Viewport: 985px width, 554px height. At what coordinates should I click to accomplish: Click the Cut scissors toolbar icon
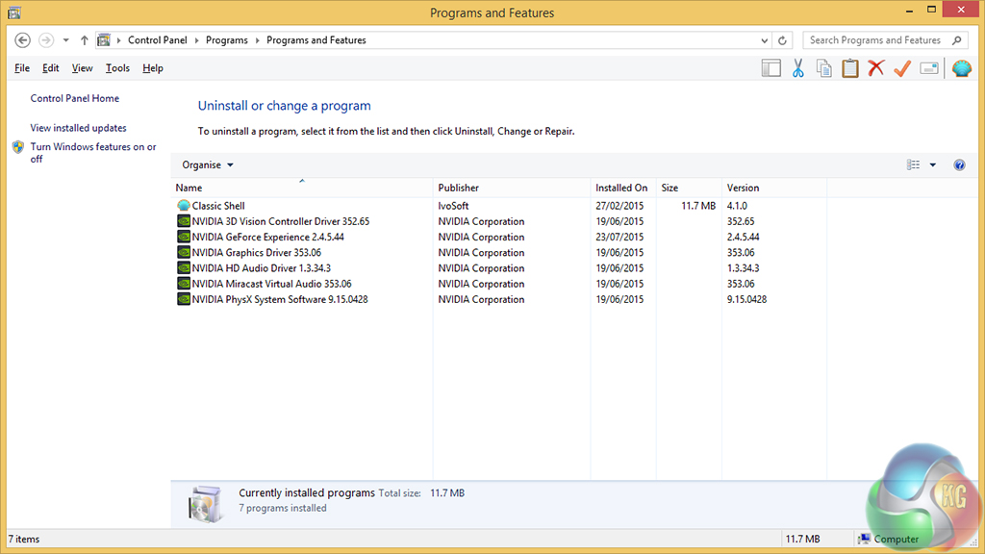click(797, 68)
